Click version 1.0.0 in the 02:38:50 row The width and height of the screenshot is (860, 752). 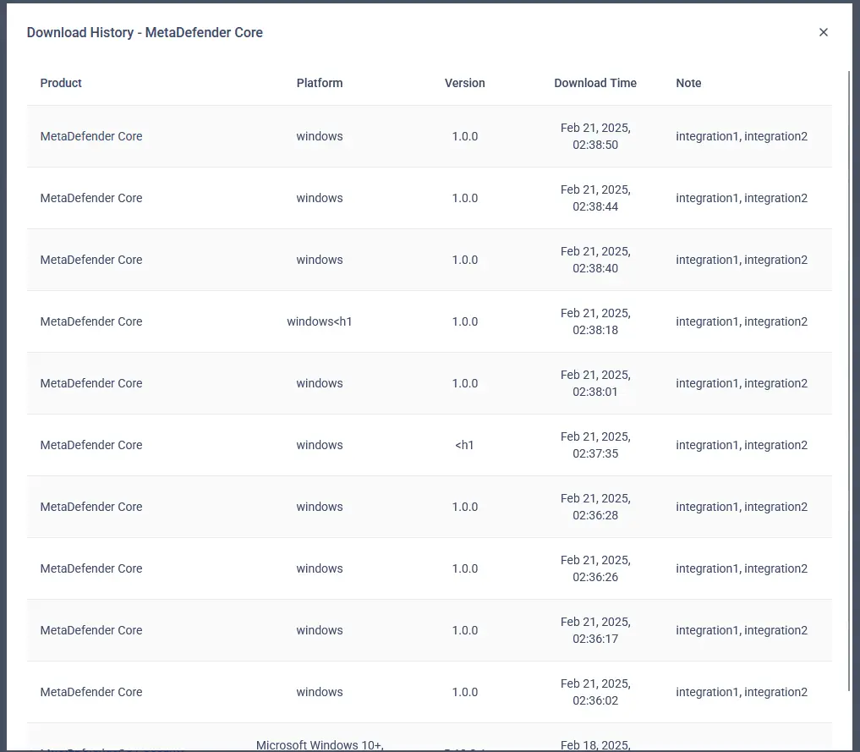pyautogui.click(x=464, y=136)
